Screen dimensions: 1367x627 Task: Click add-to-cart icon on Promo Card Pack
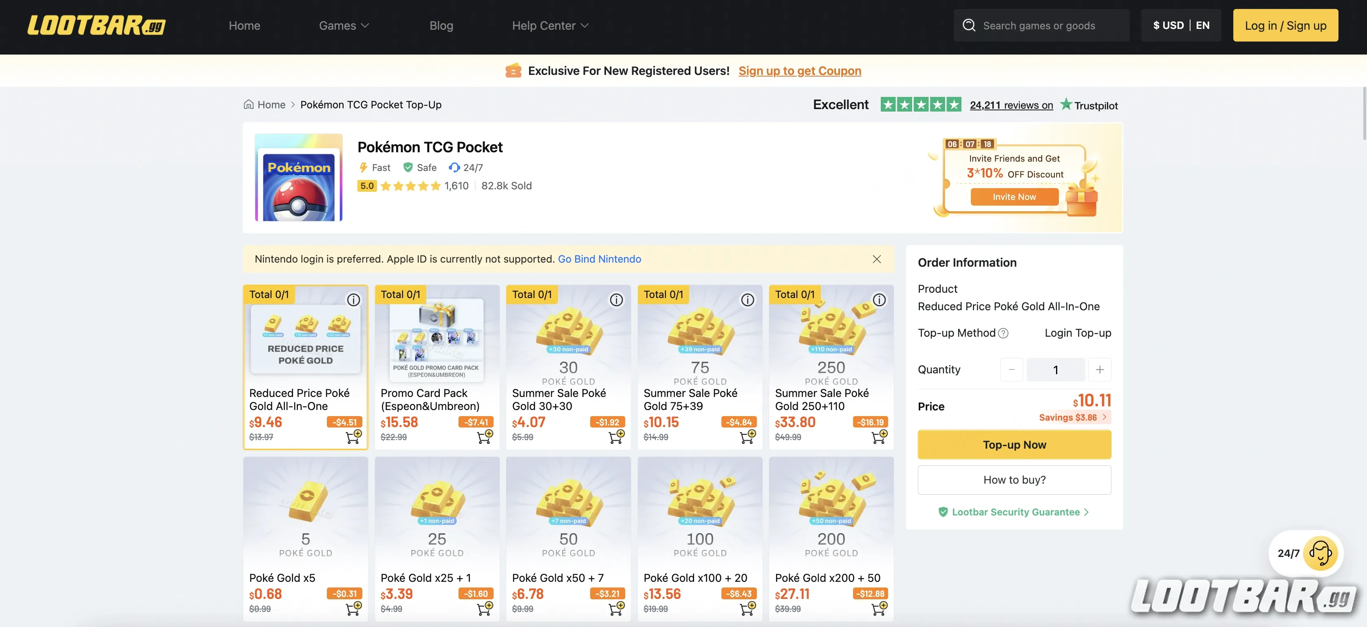(x=485, y=437)
